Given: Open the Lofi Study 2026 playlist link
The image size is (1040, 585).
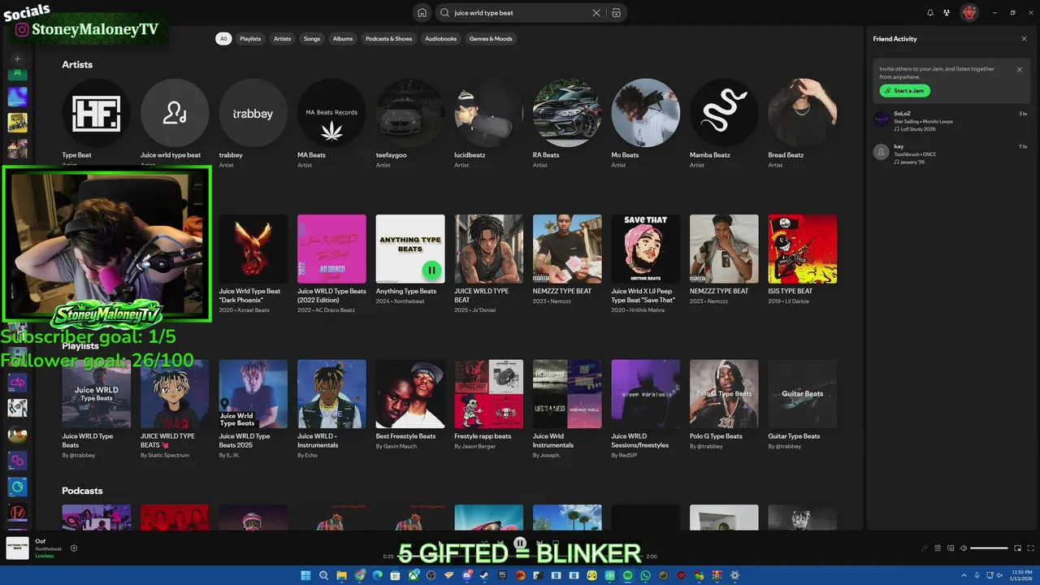Looking at the screenshot, I should (918, 129).
